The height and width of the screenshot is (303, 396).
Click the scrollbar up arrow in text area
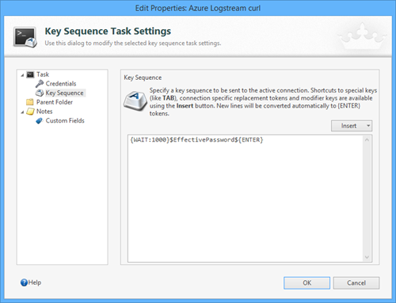[x=367, y=140]
